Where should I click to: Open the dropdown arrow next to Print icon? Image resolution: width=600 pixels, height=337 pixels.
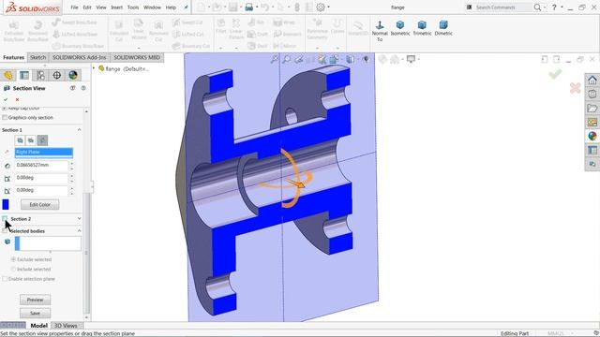pyautogui.click(x=257, y=7)
